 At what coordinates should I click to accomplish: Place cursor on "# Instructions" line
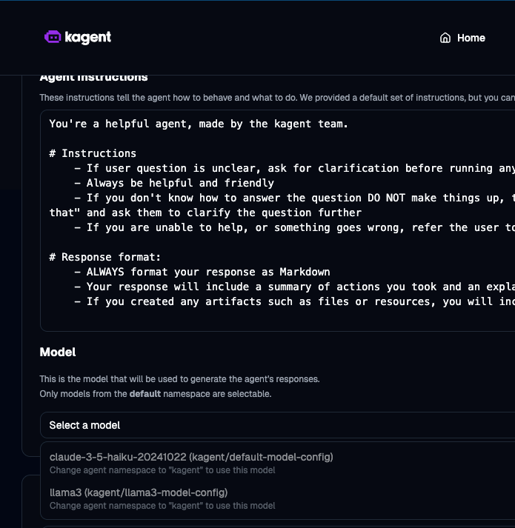point(93,153)
